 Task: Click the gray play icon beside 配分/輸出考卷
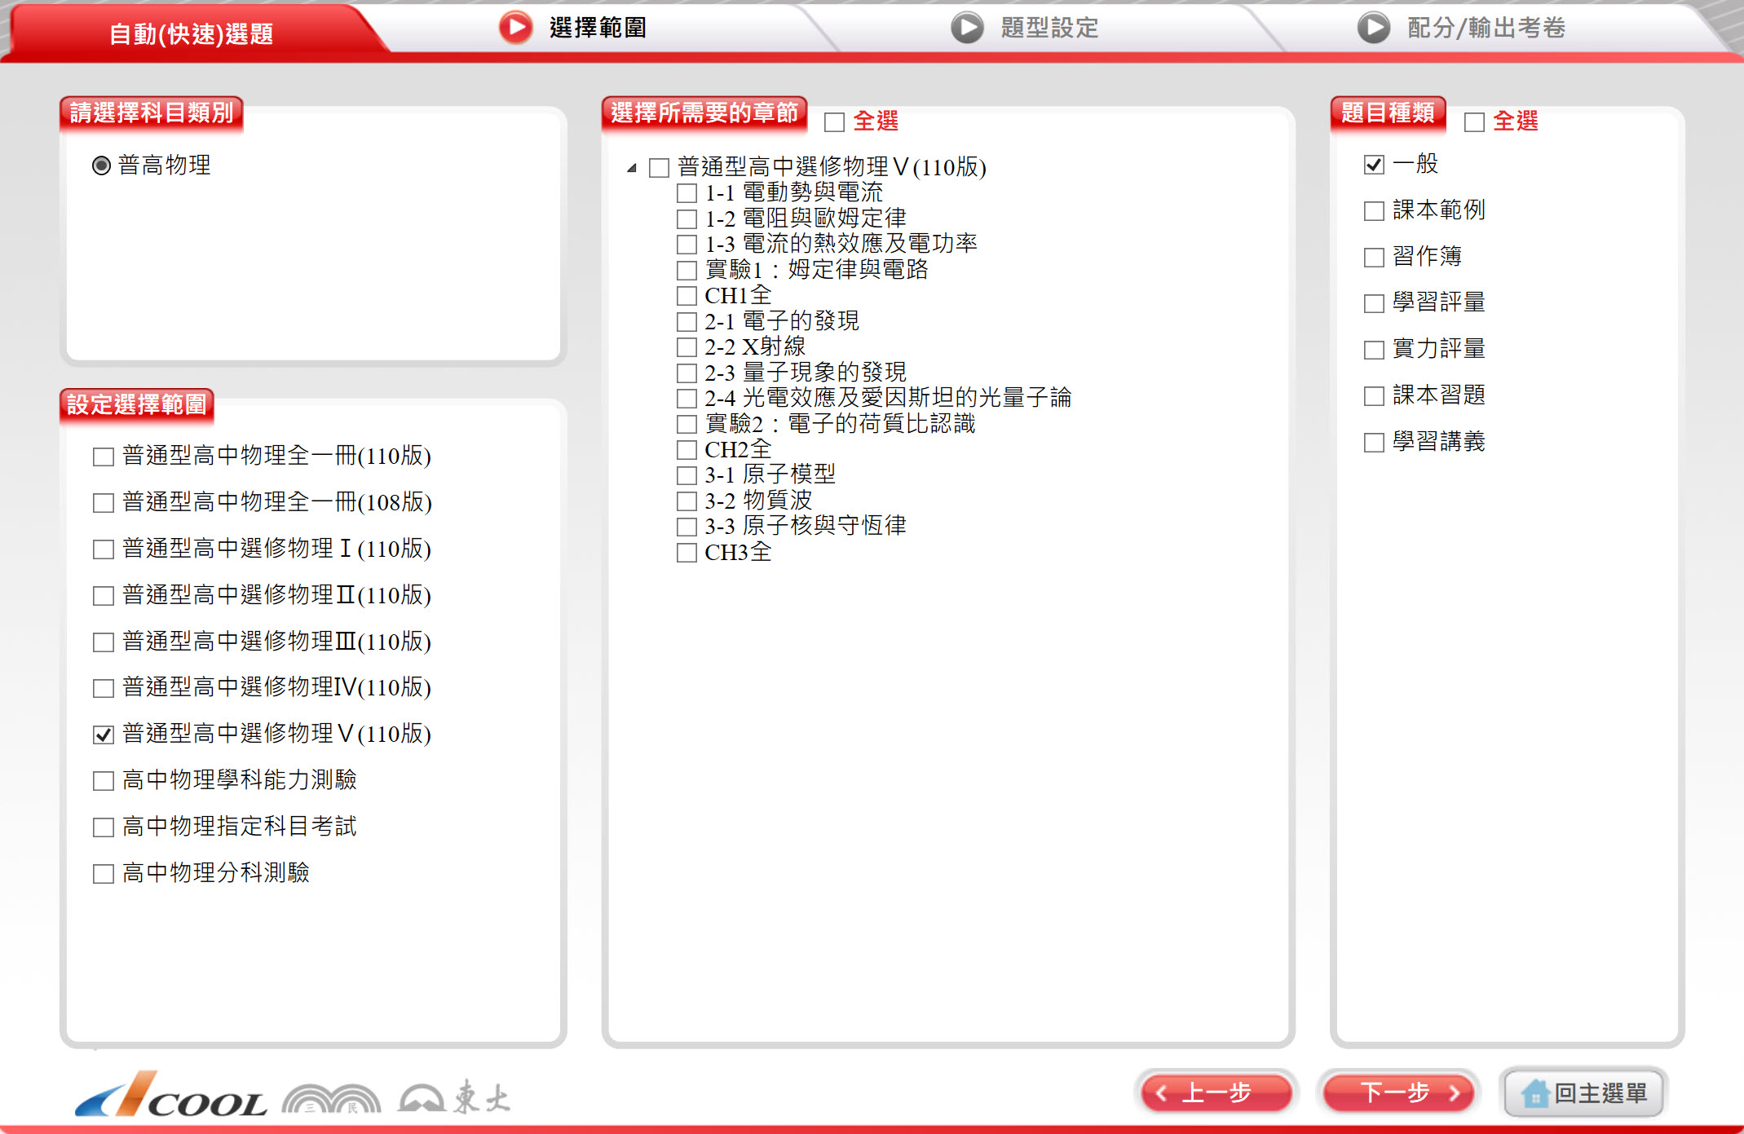1373,28
